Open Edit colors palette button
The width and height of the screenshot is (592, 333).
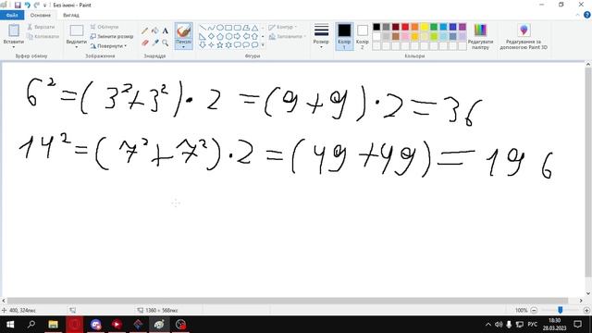(x=480, y=36)
